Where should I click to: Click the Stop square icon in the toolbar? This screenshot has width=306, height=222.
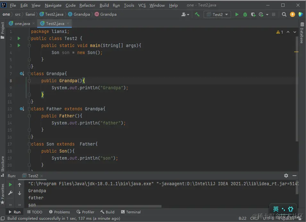[x=274, y=14]
